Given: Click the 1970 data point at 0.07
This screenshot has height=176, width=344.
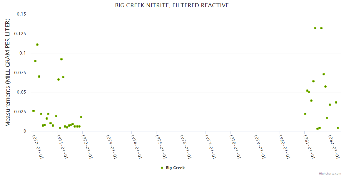Looking at the screenshot, I should tap(39, 77).
